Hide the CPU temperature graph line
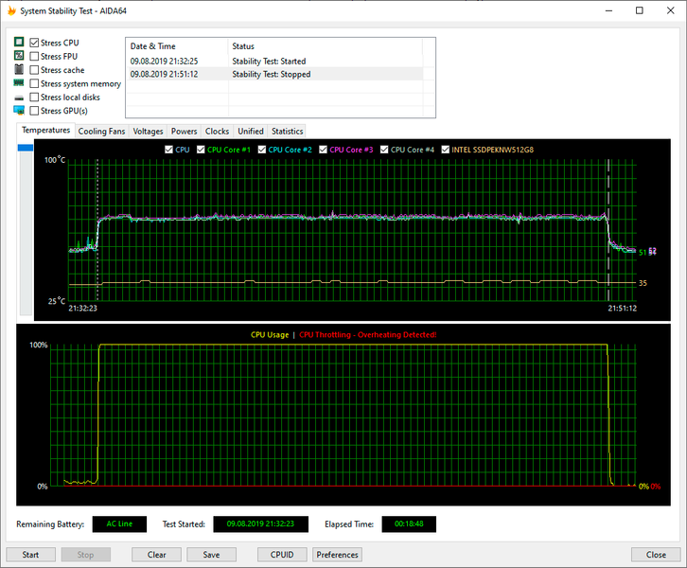The width and height of the screenshot is (687, 568). coord(168,150)
